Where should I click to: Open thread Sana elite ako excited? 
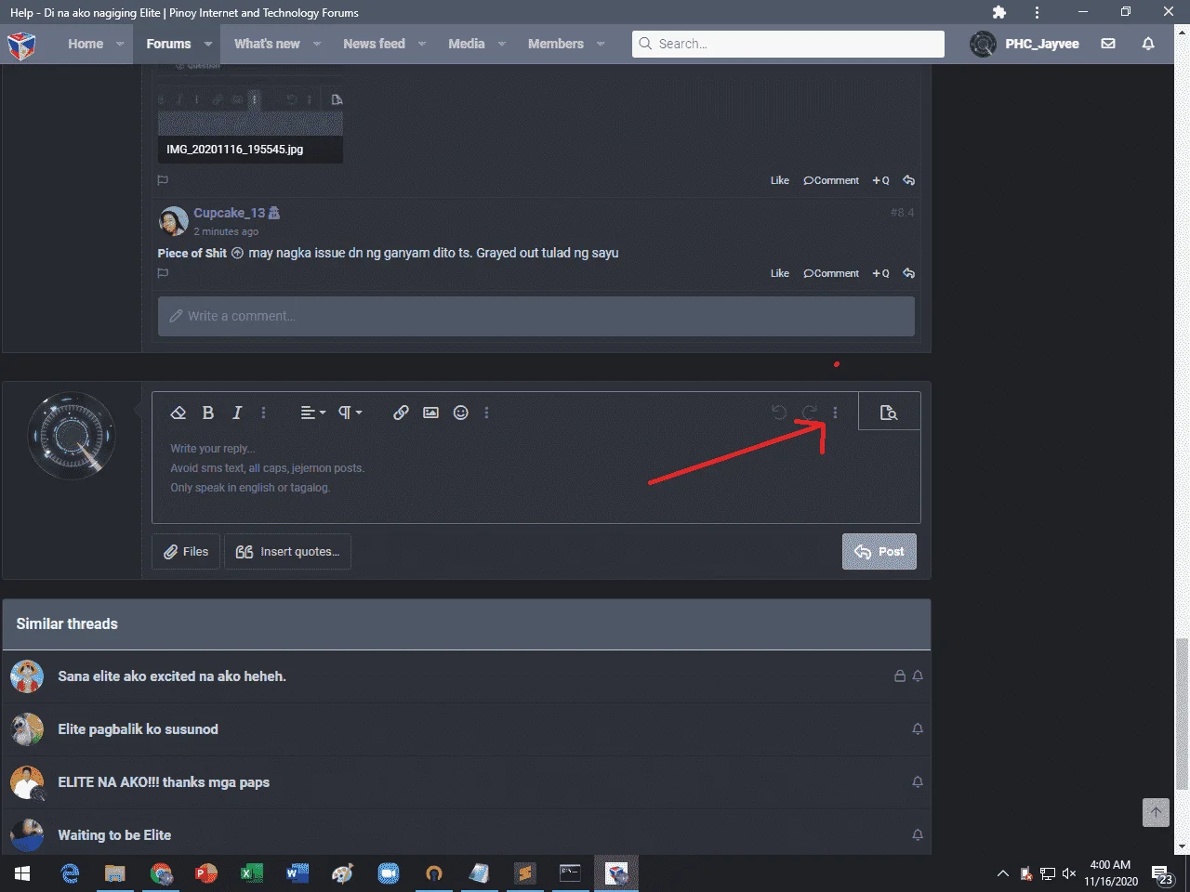(172, 676)
